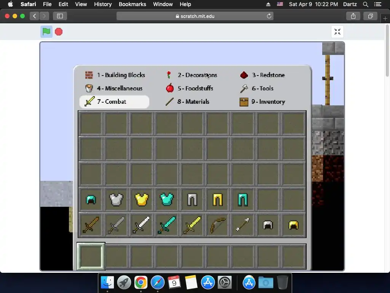Screen dimensions: 390x293
Task: Grab the stone sword
Action: 116,225
